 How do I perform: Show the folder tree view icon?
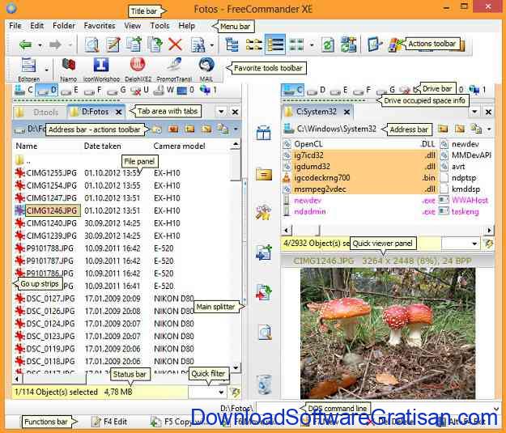pos(232,45)
